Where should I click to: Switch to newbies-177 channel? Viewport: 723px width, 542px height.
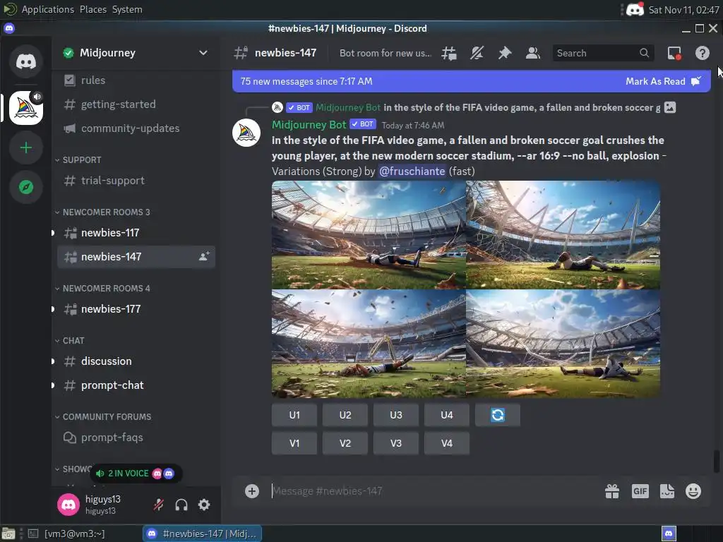click(136, 309)
